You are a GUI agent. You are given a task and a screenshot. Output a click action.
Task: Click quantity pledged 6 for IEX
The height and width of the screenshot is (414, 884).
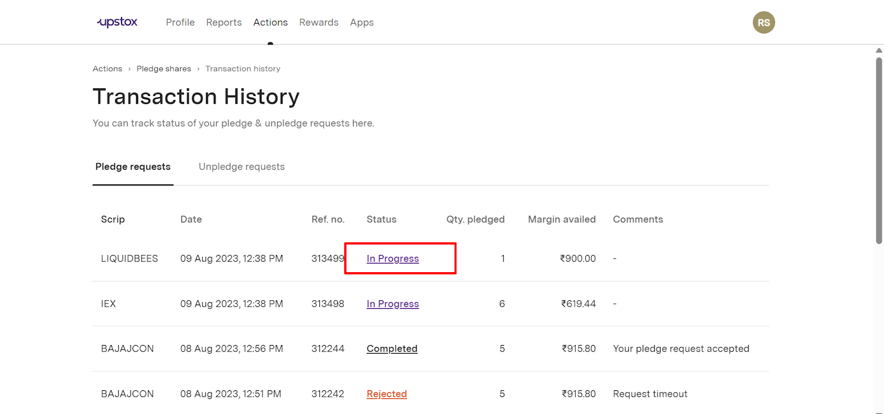(502, 304)
